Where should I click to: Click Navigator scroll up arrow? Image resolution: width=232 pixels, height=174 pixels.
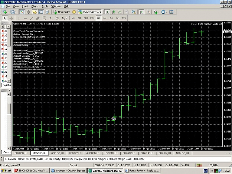[x=9, y=94]
